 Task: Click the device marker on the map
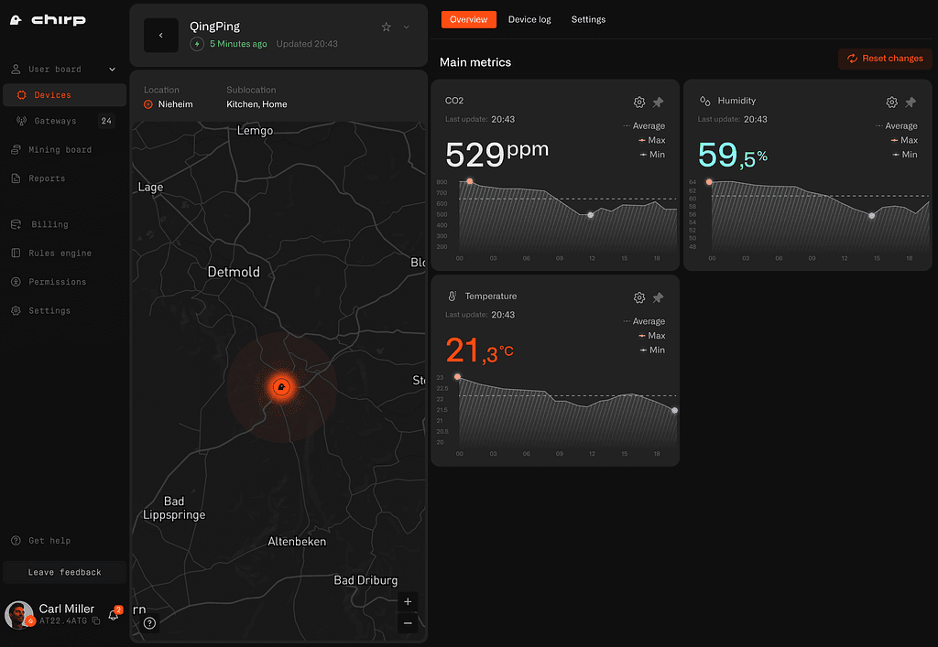point(281,387)
